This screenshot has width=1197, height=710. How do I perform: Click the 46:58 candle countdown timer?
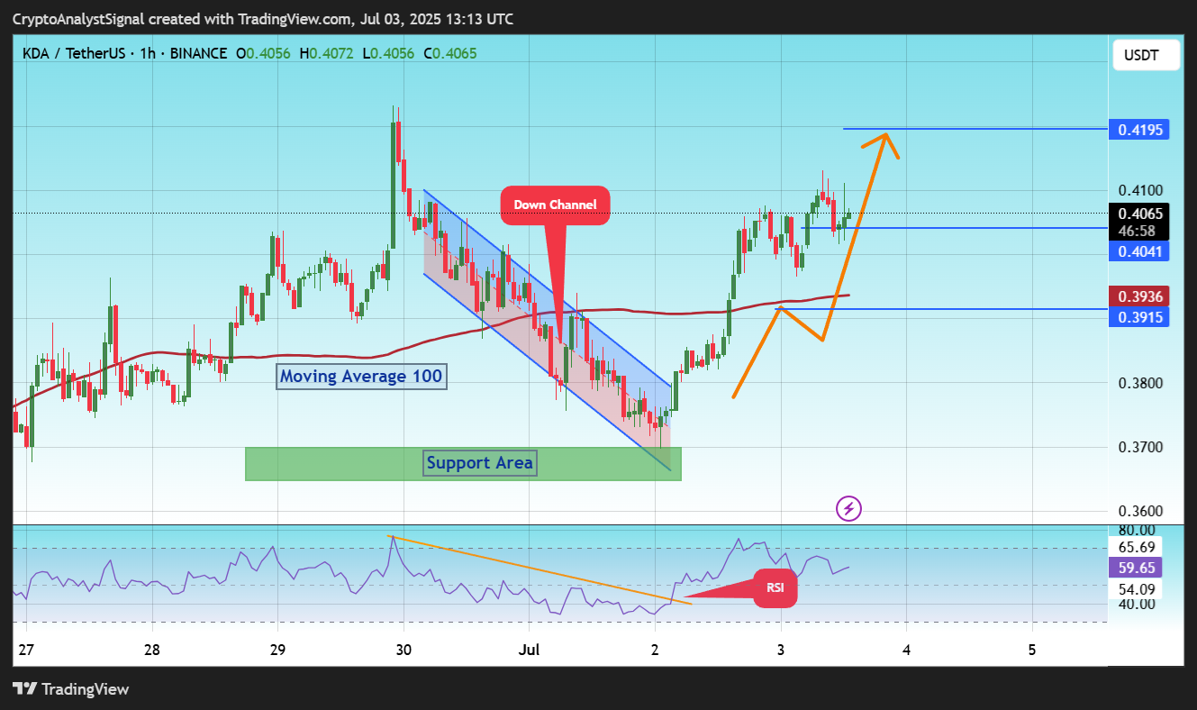pyautogui.click(x=1136, y=231)
